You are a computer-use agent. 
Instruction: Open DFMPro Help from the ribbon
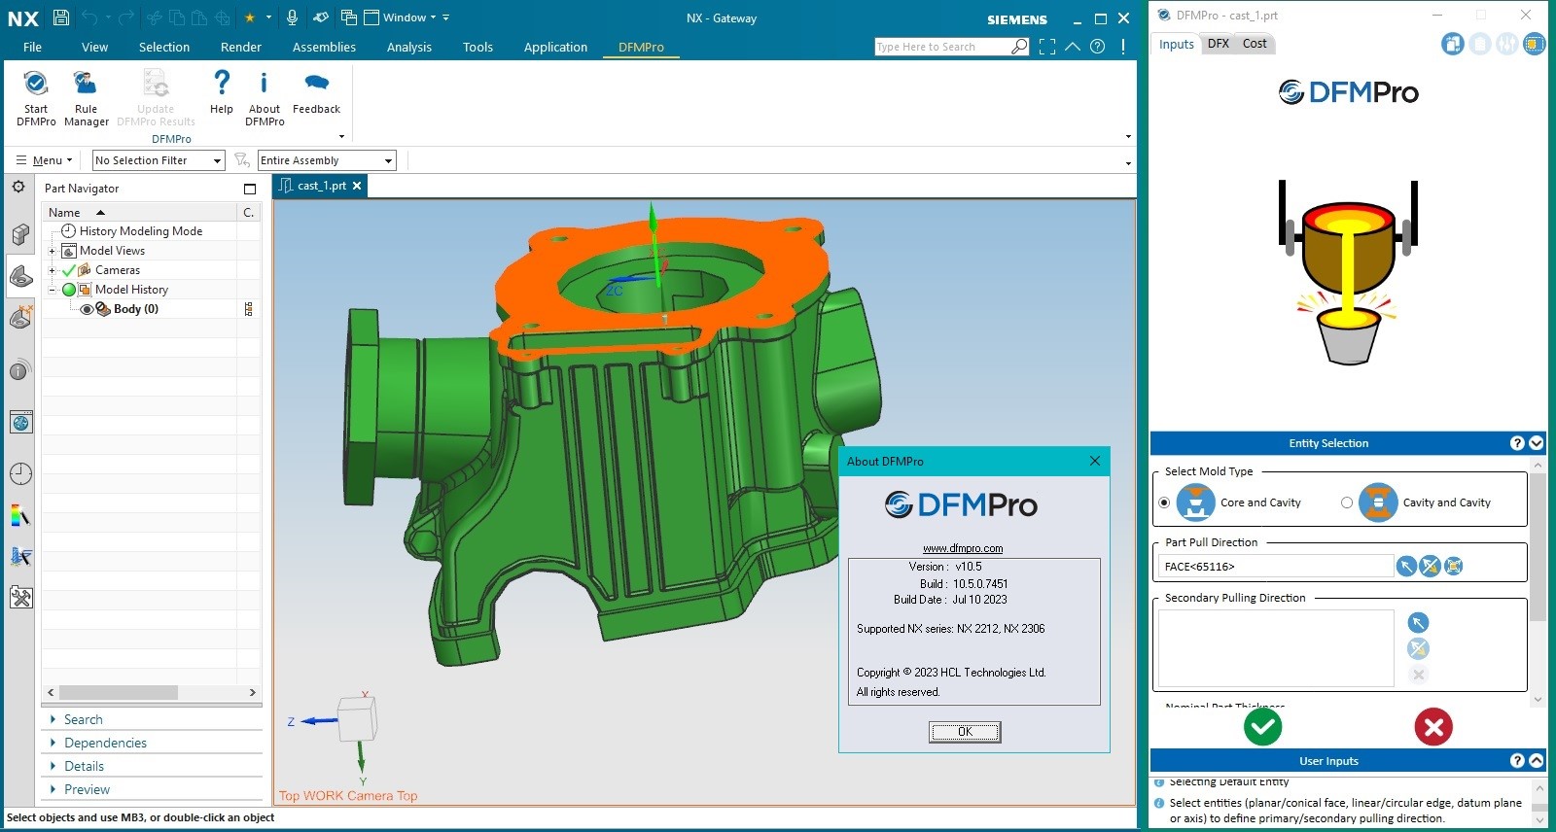pyautogui.click(x=222, y=91)
